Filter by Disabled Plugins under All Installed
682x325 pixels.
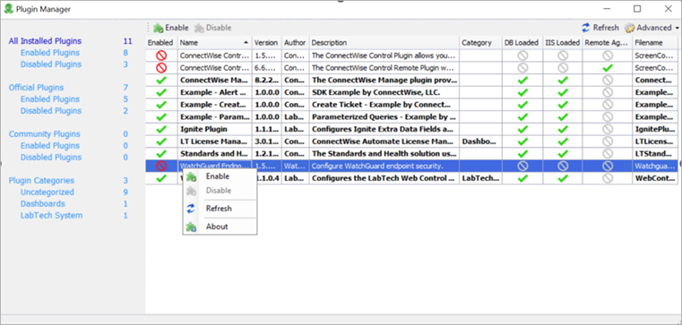pyautogui.click(x=51, y=64)
